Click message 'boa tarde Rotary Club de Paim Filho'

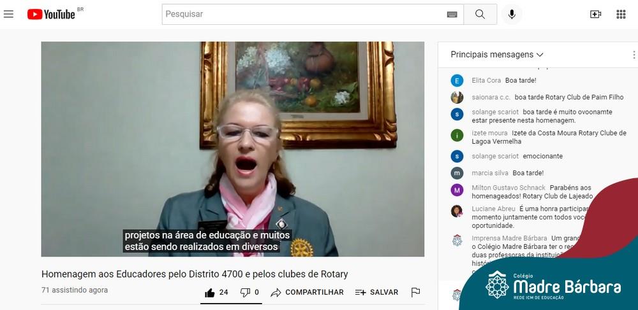tap(569, 97)
